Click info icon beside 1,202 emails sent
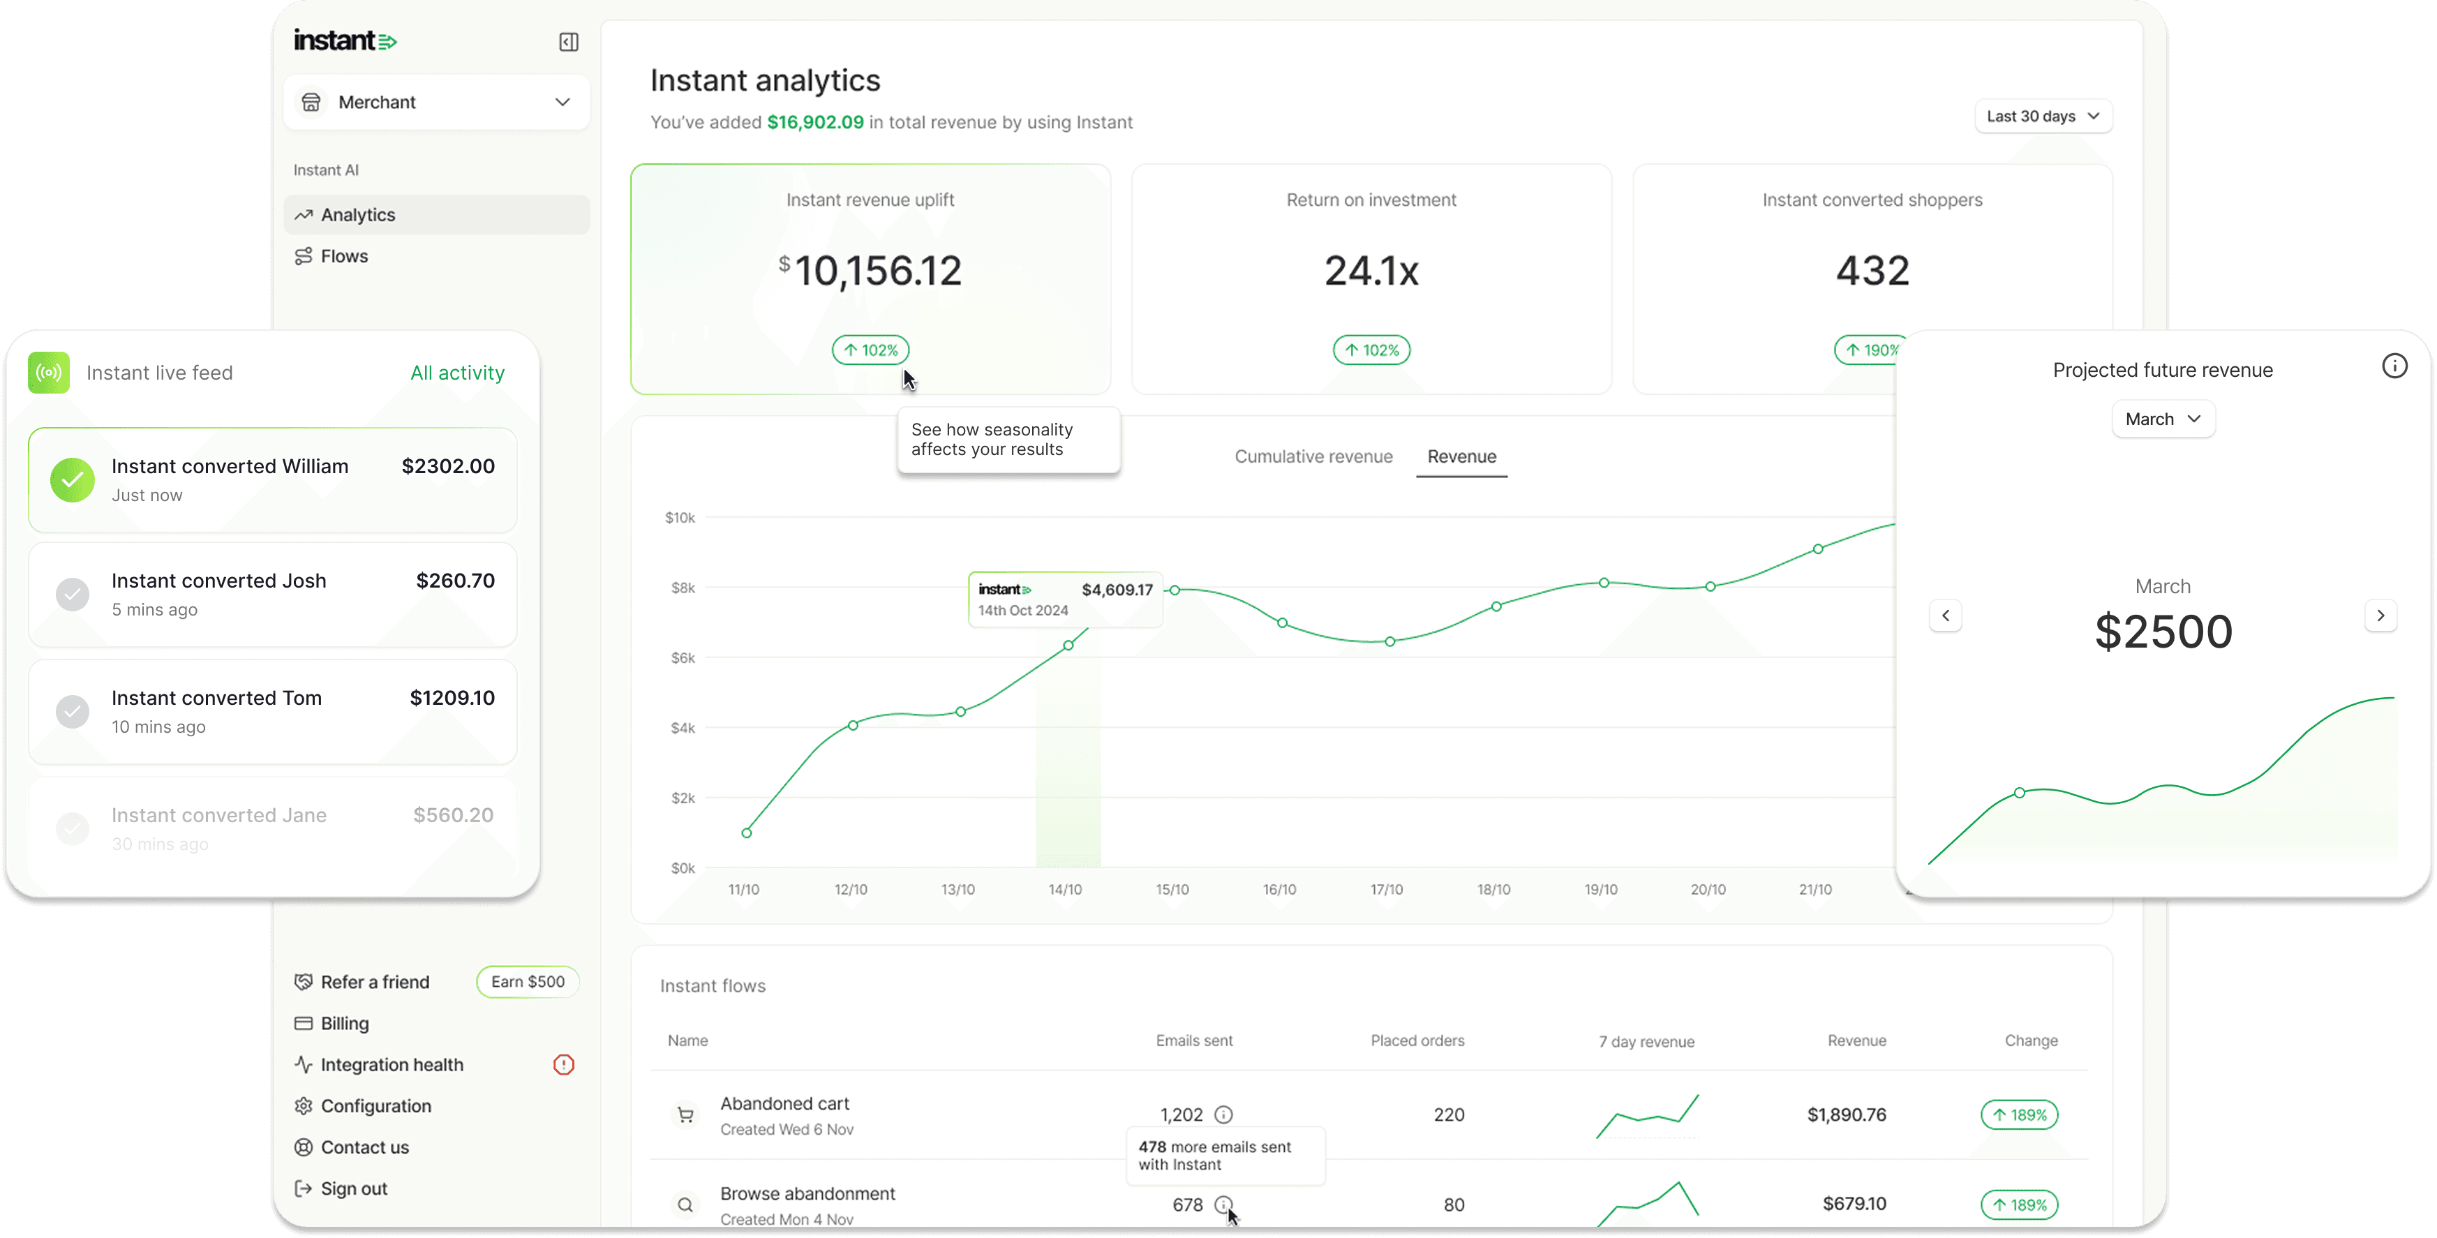Image resolution: width=2437 pixels, height=1238 pixels. tap(1223, 1114)
